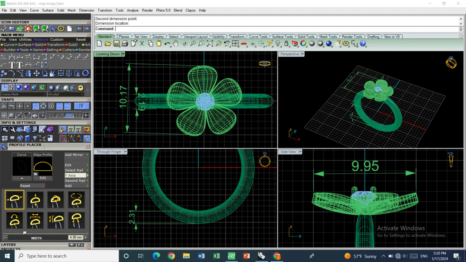Click the color wheel icon
The image size is (466, 262).
click(x=303, y=44)
